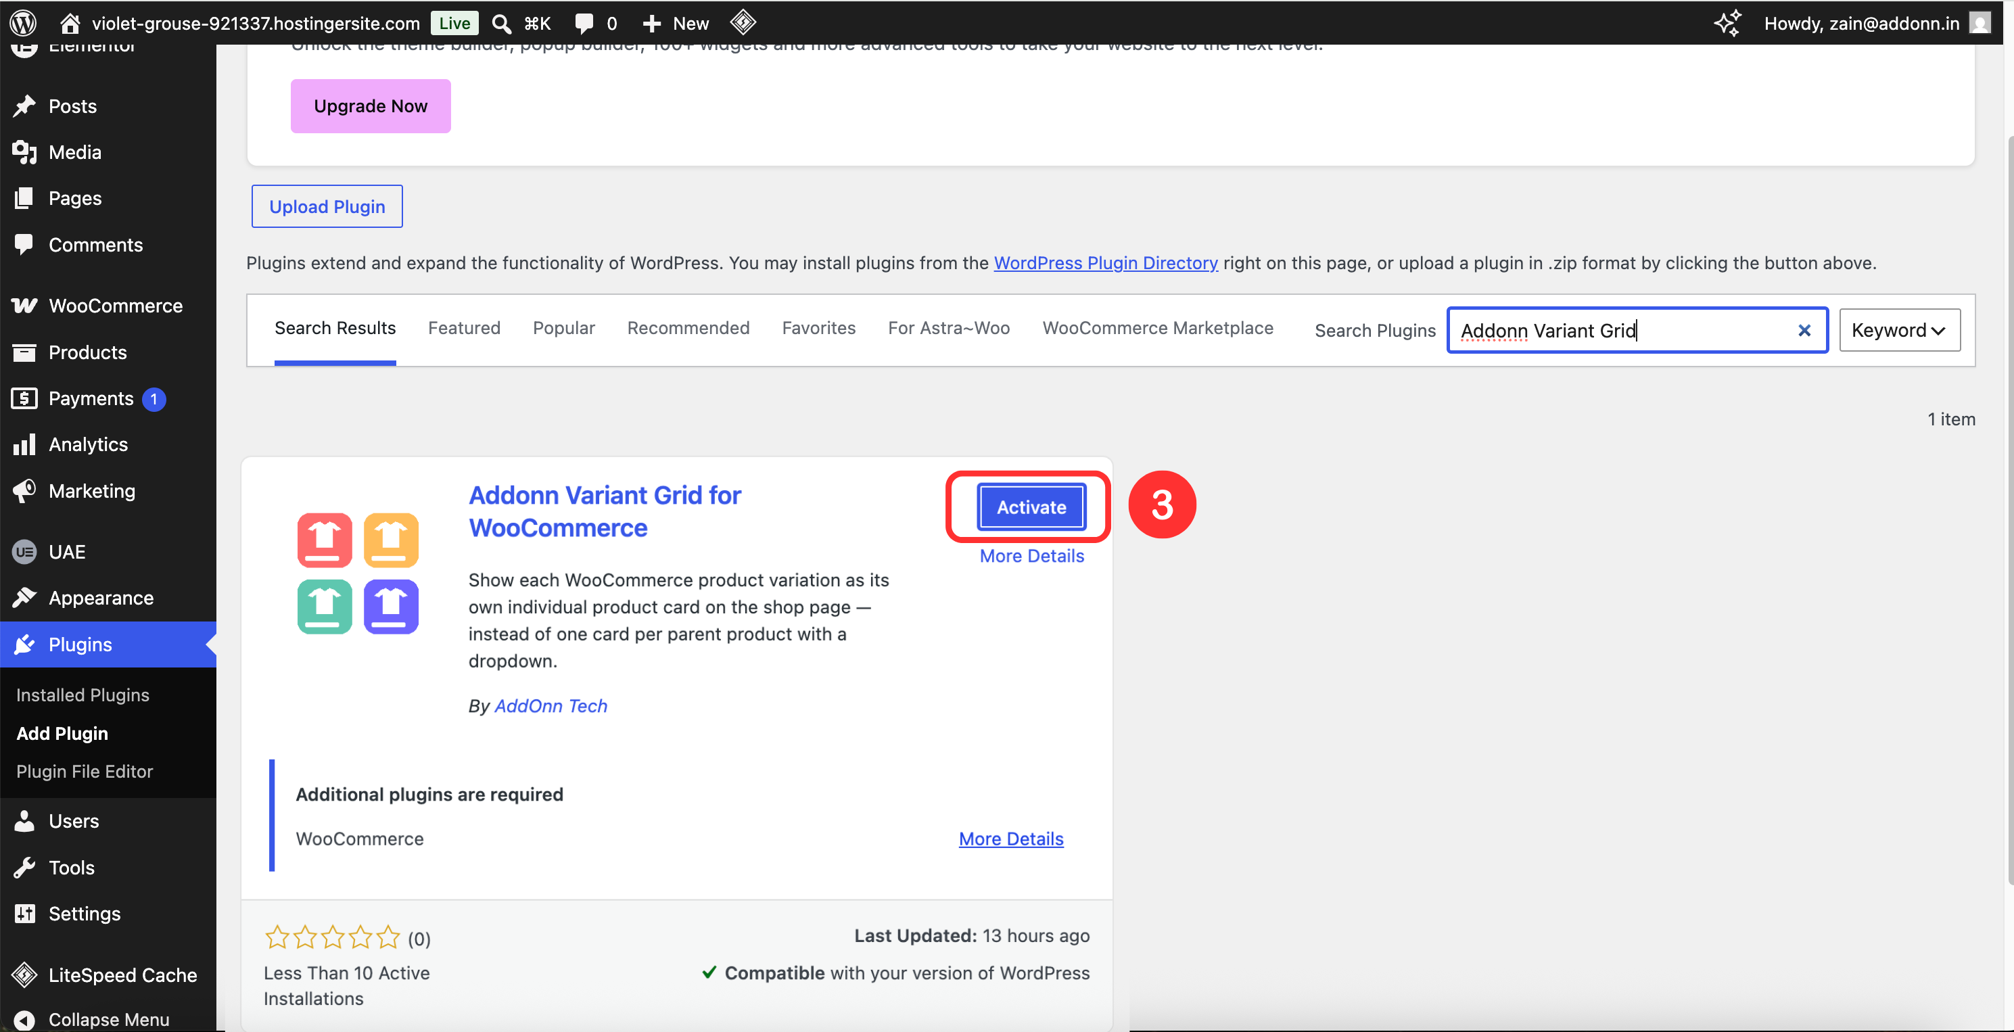Open More Details for required WooCommerce
Image resolution: width=2014 pixels, height=1032 pixels.
1011,838
